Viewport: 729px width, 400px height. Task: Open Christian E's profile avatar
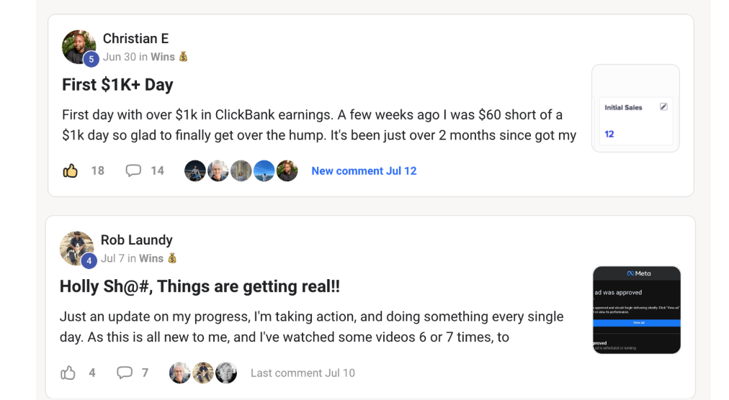pos(79,47)
